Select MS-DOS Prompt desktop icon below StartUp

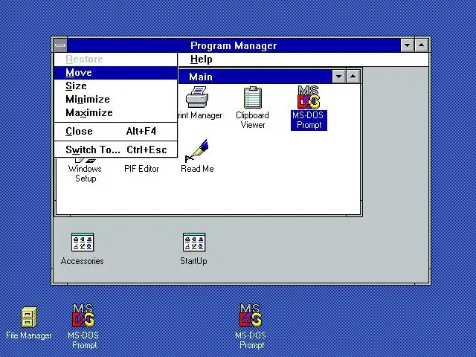coord(251,315)
